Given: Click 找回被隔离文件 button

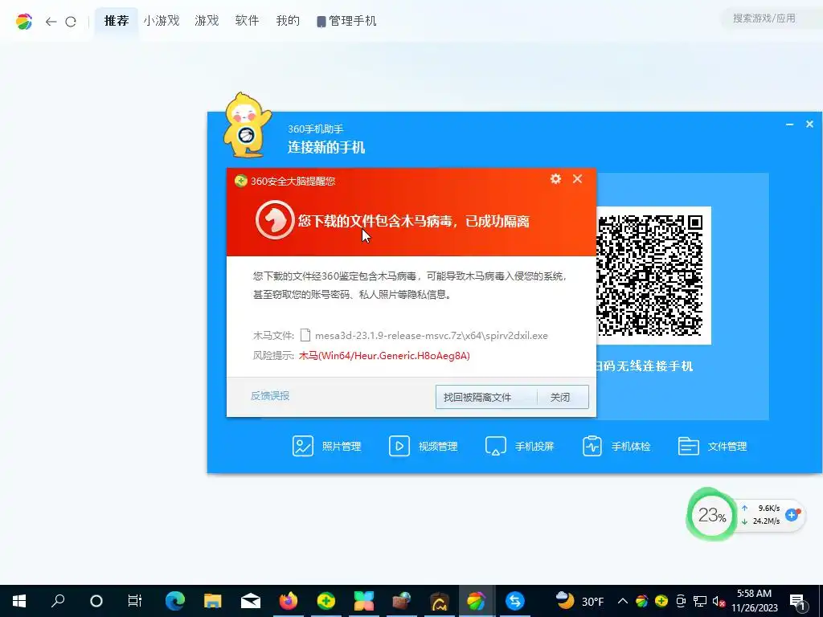Looking at the screenshot, I should (477, 397).
